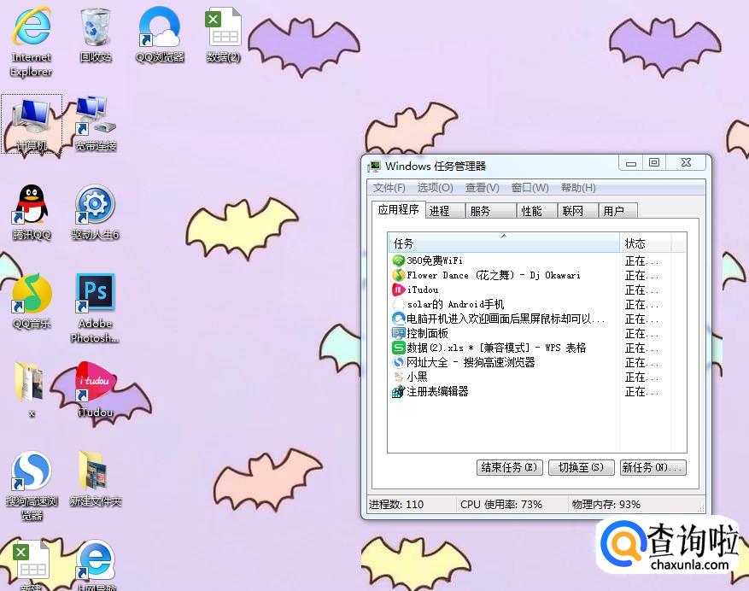This screenshot has height=591, width=749.
Task: Click the CPU 使用率: 73% status entry
Action: click(x=501, y=504)
